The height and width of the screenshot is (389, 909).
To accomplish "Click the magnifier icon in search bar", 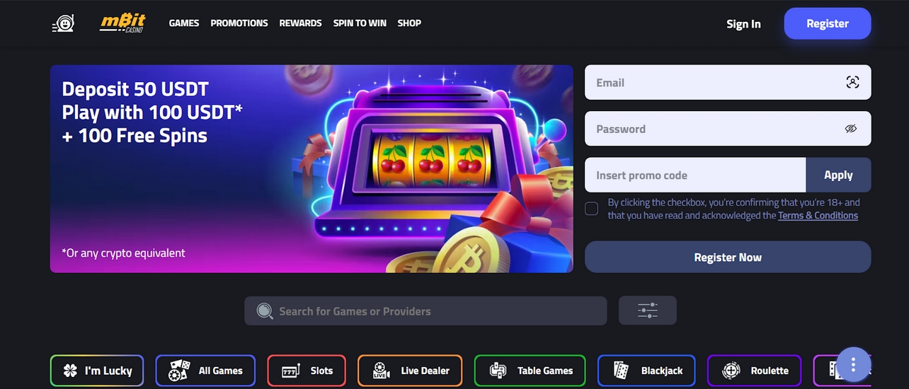I will tap(265, 311).
